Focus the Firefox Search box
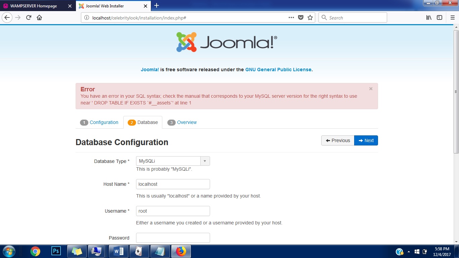459x258 pixels. [x=353, y=17]
